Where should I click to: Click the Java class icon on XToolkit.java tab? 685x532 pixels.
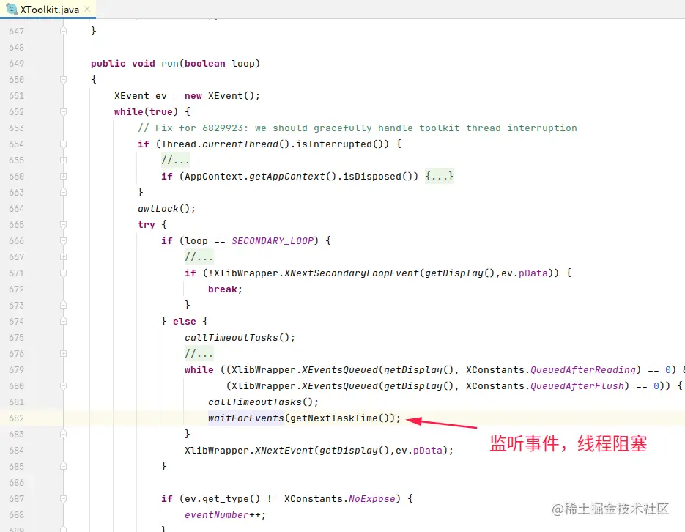[x=12, y=10]
